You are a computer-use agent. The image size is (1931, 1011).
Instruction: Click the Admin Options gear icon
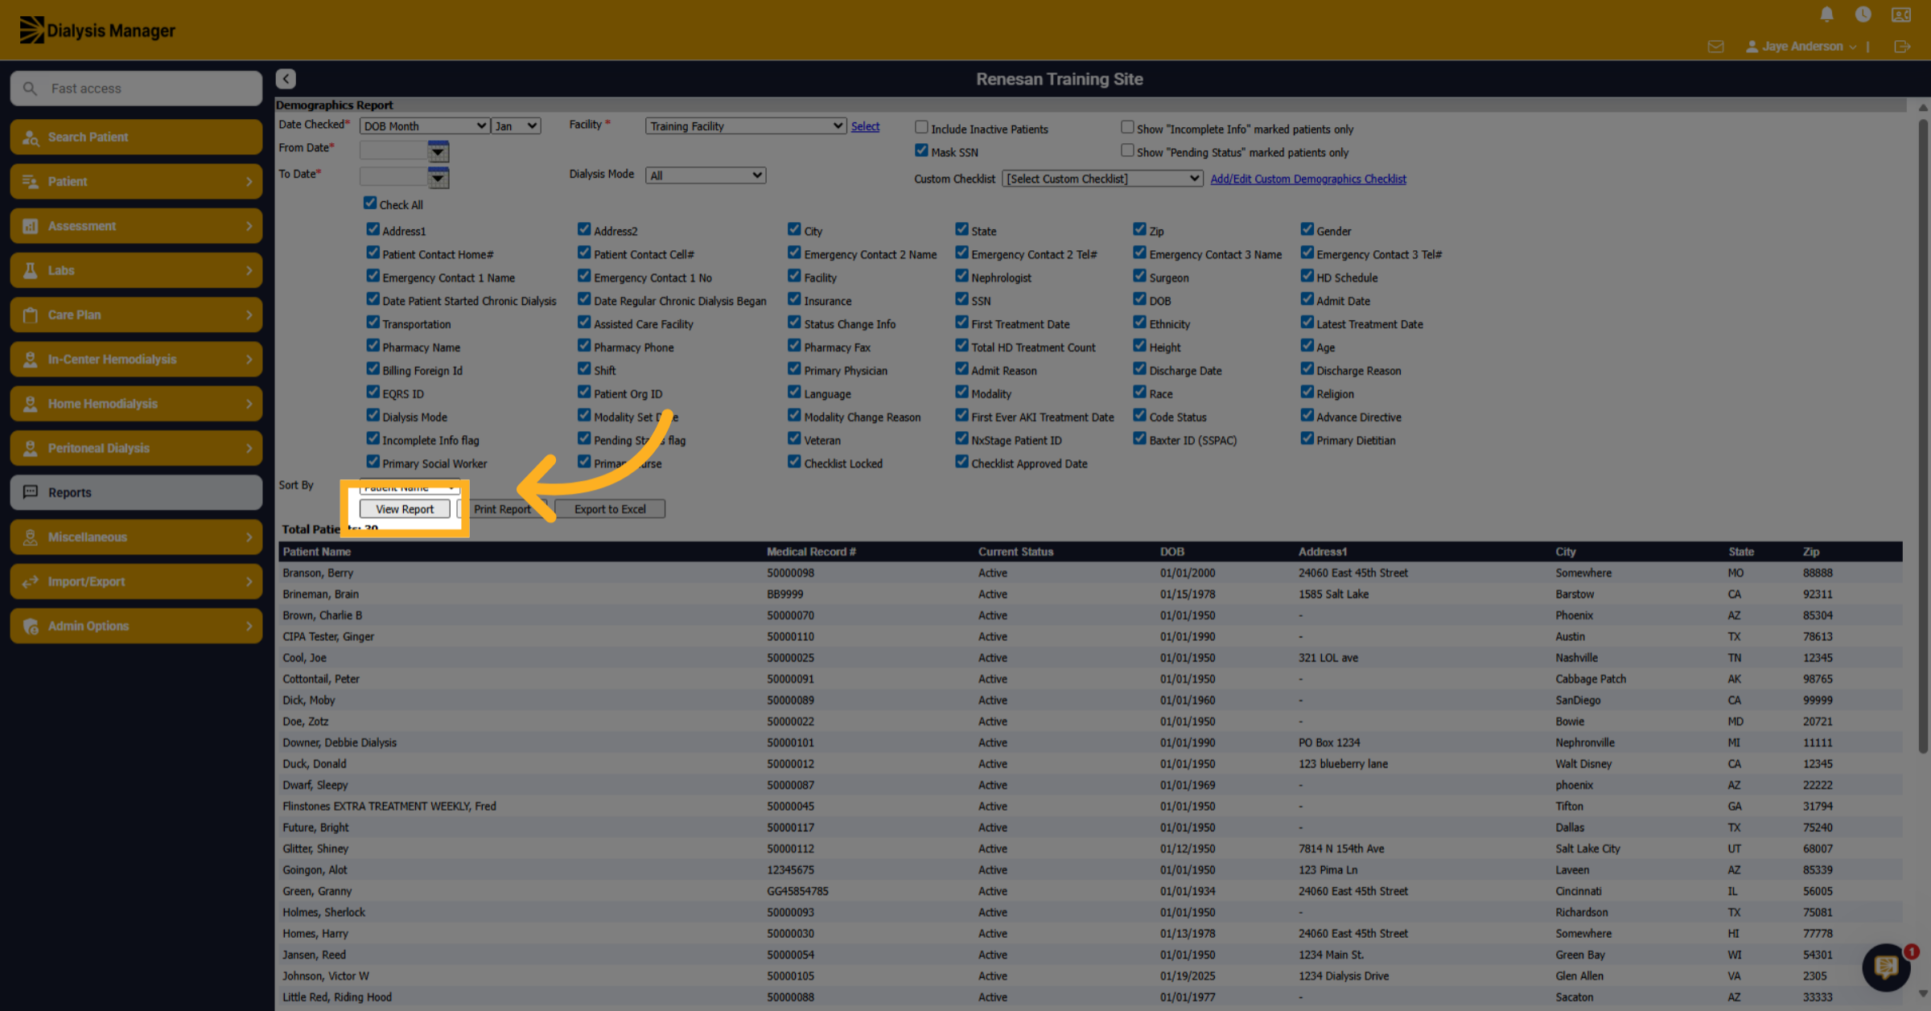tap(31, 627)
